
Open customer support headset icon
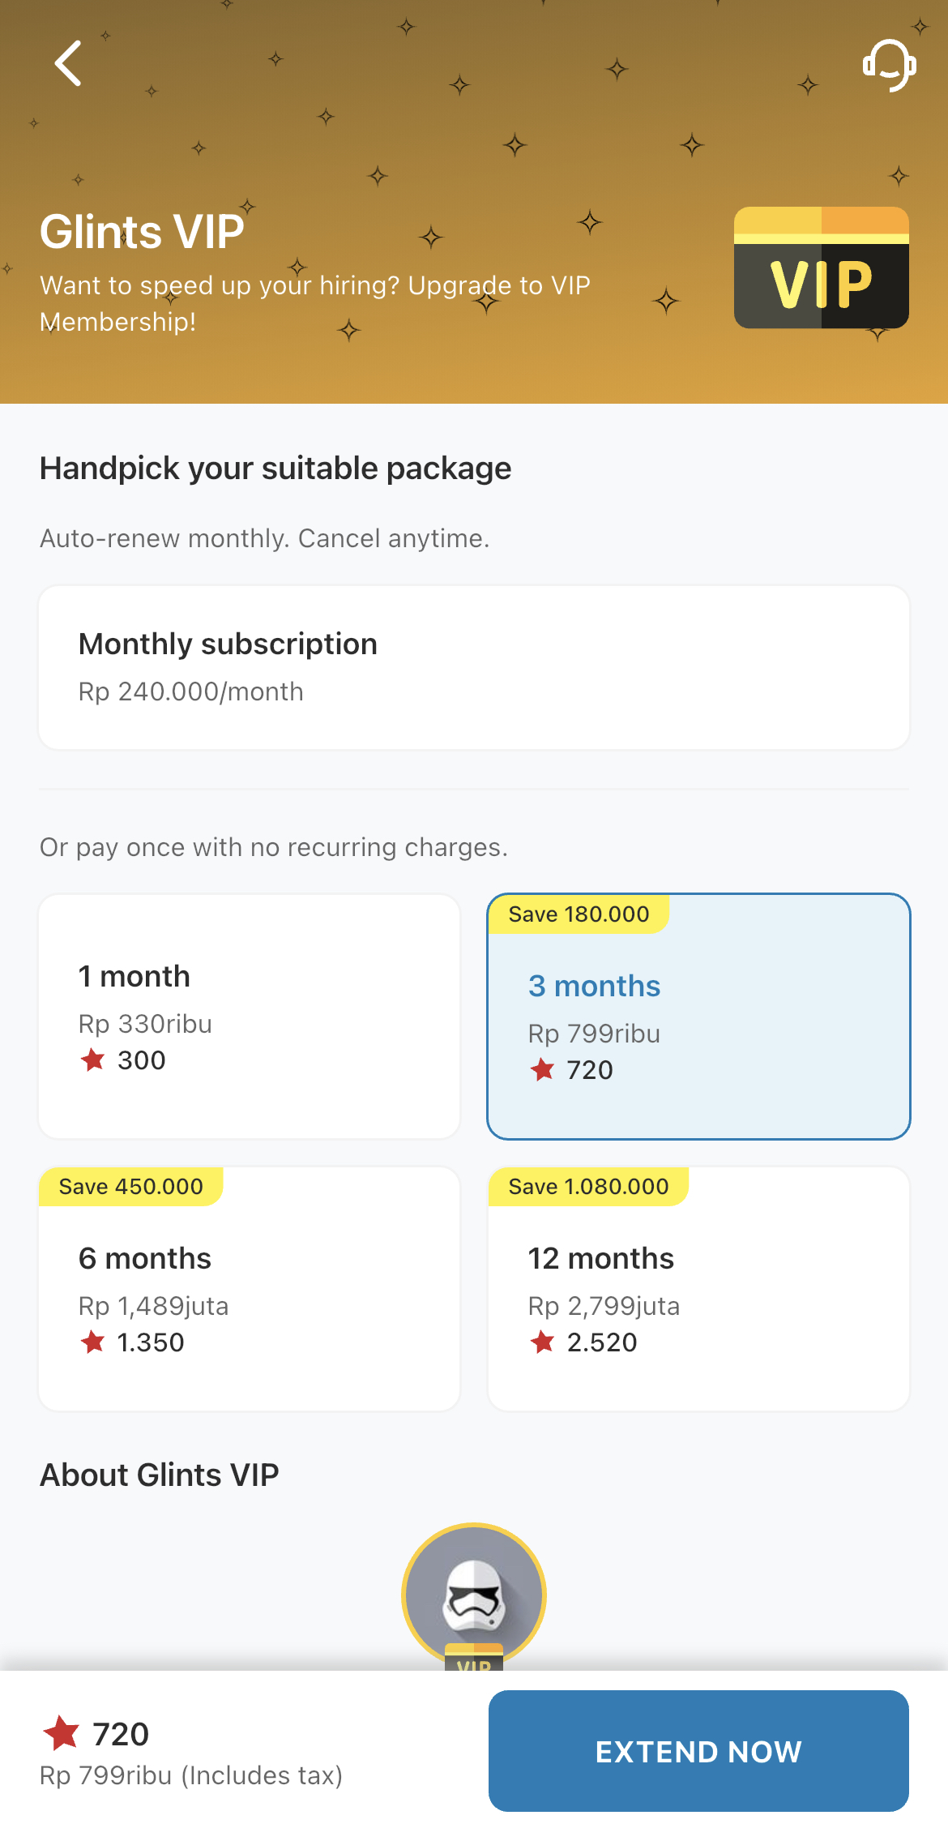[889, 65]
